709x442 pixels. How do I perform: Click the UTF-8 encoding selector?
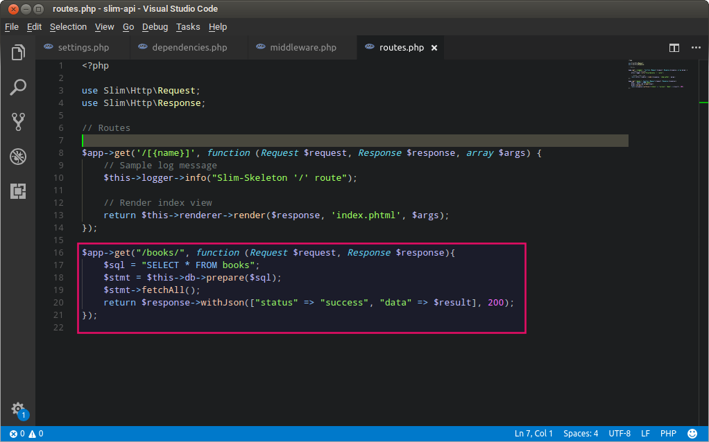click(x=620, y=434)
